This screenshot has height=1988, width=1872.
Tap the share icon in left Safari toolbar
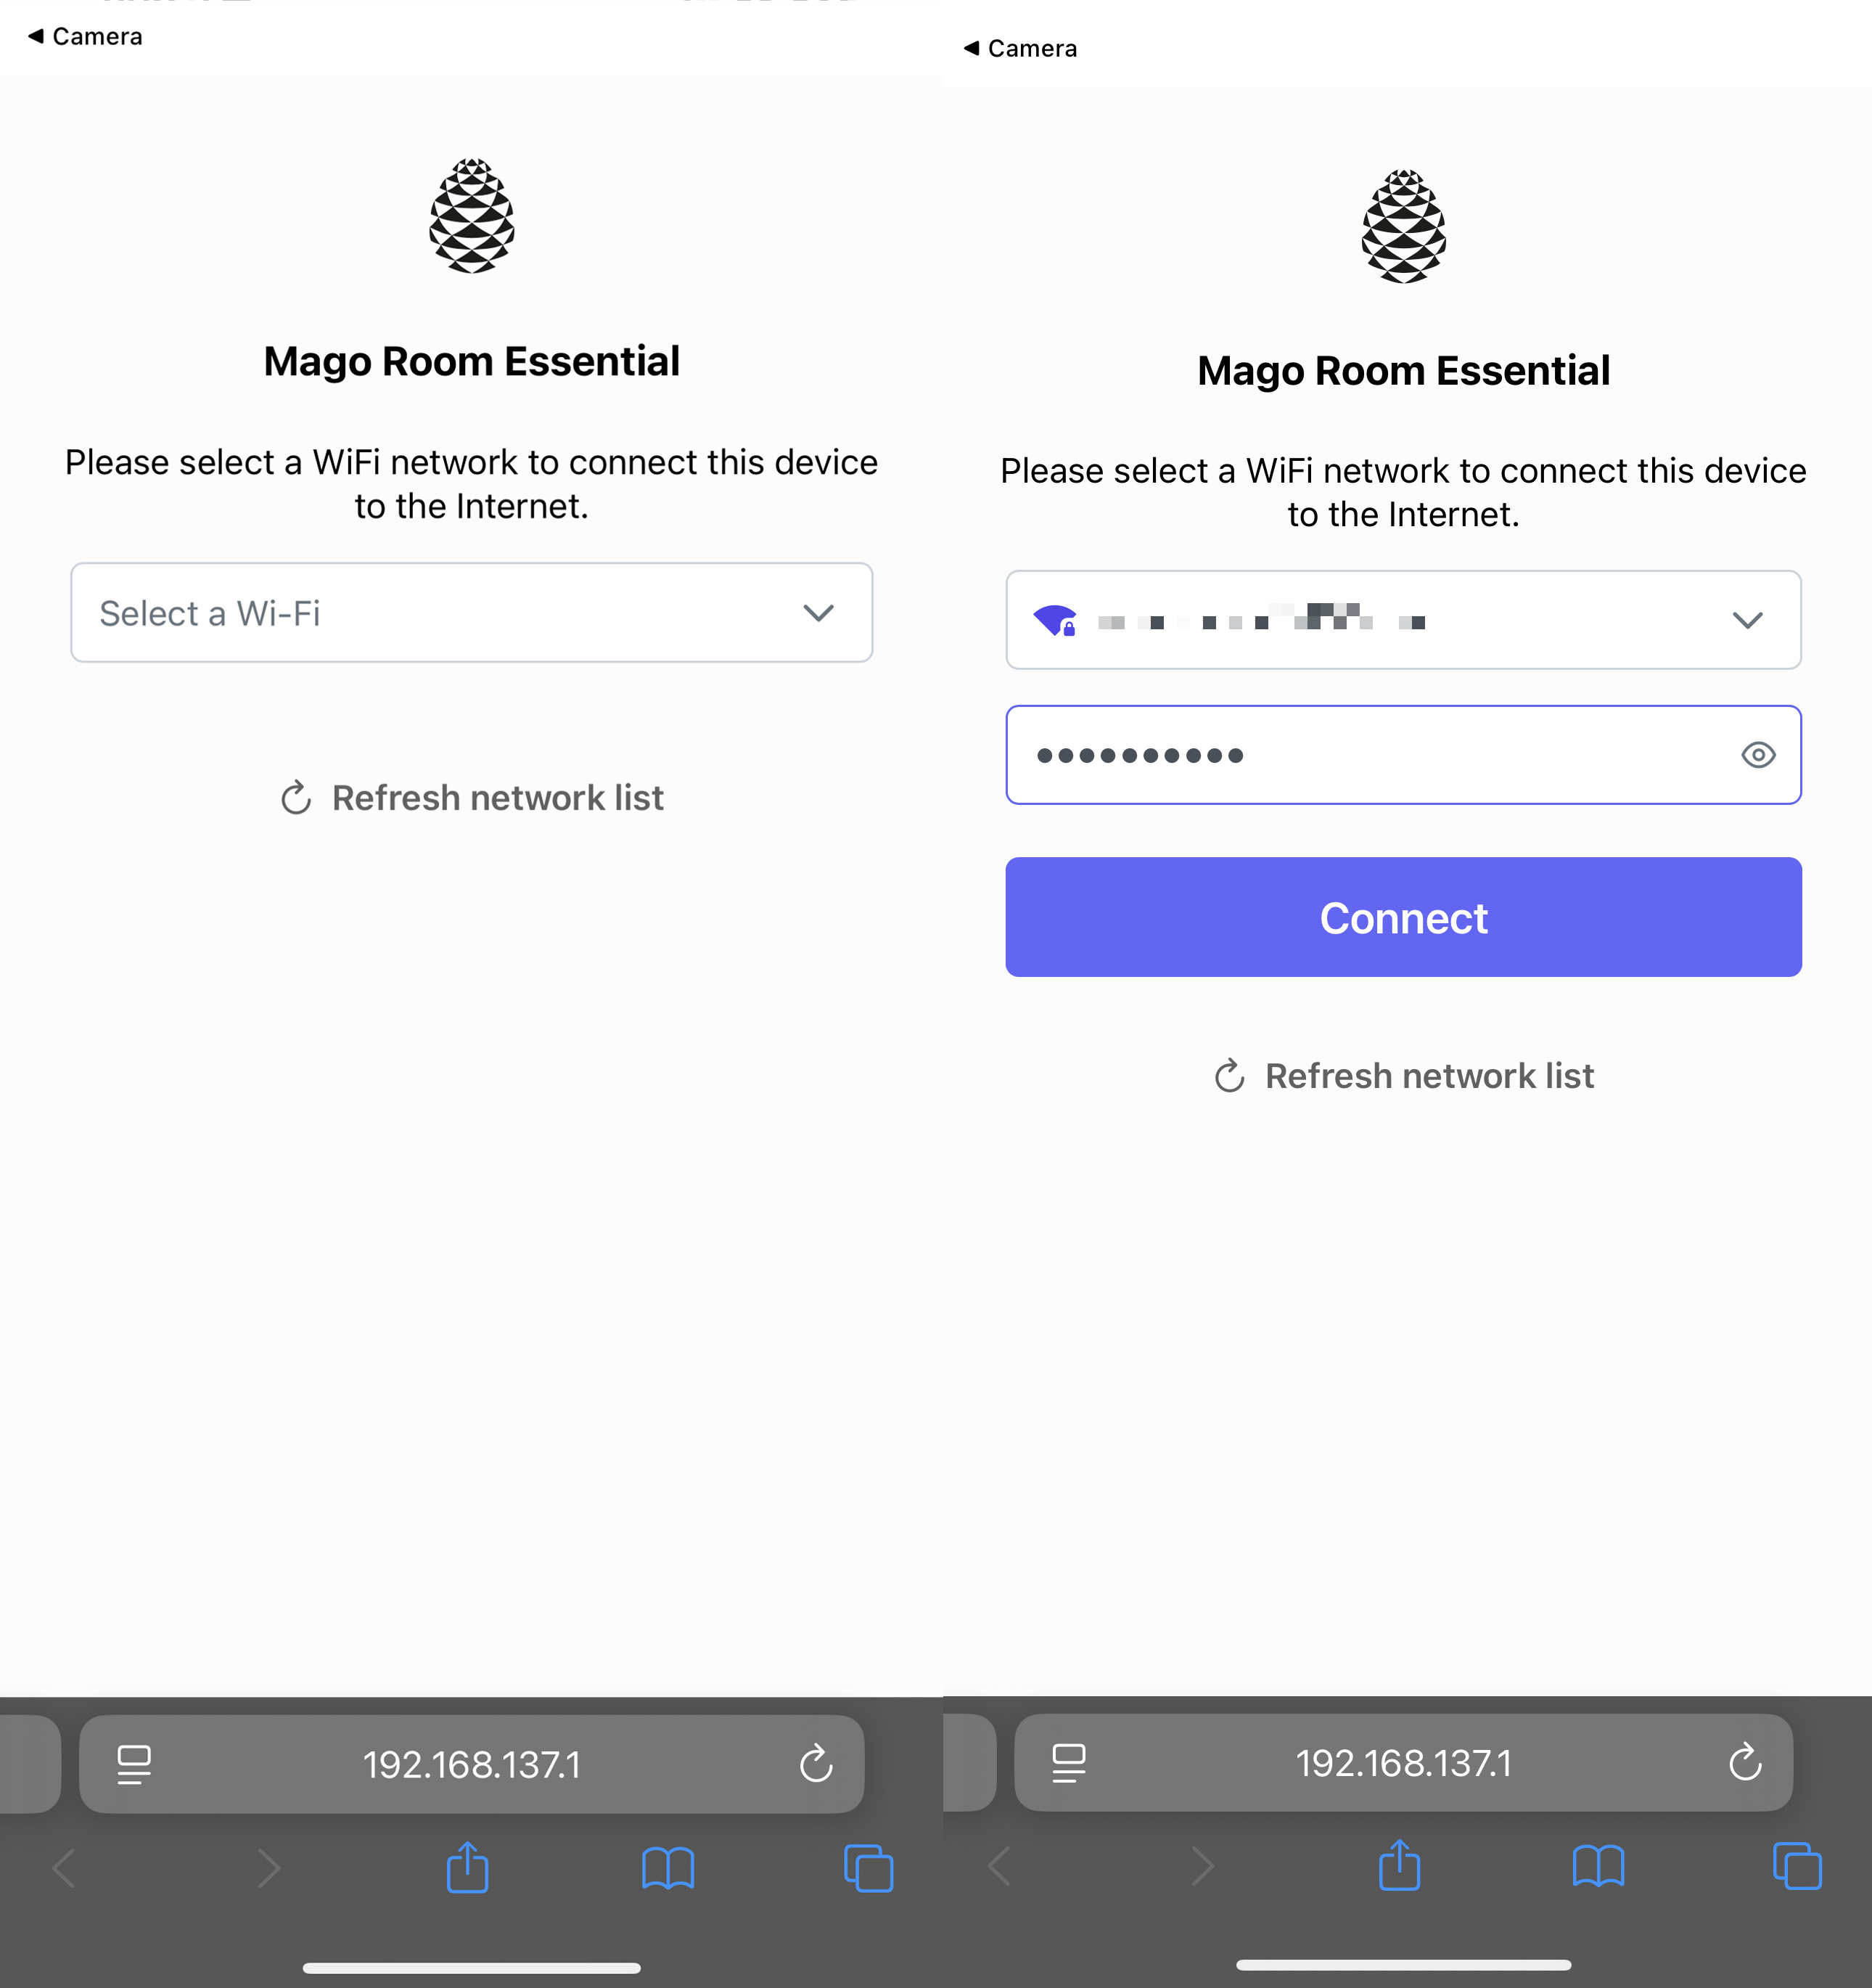467,1867
